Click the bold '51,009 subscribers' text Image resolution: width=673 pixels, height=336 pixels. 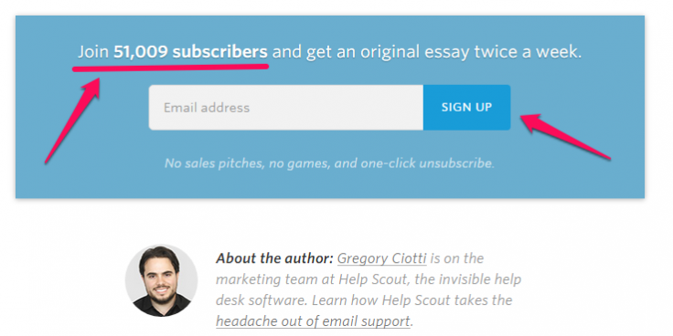coord(190,52)
